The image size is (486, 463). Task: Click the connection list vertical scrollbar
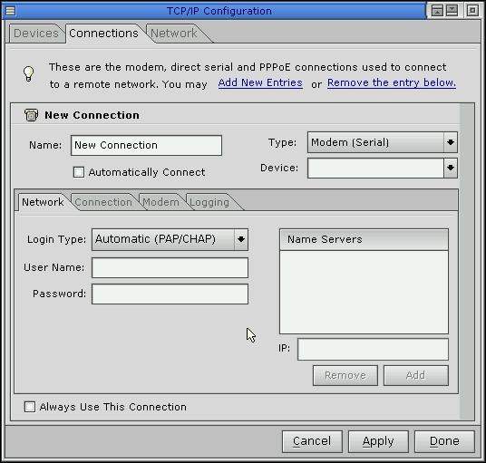467,262
